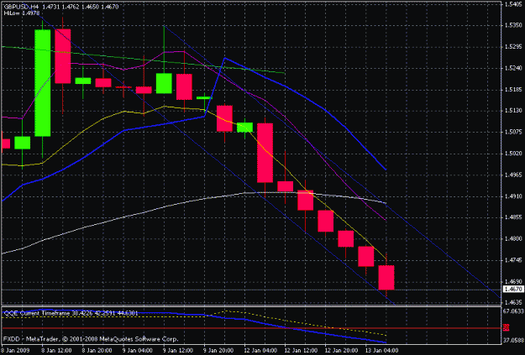Click the highlighted 1.4670 current price tag
525x355 pixels.
tap(512, 289)
